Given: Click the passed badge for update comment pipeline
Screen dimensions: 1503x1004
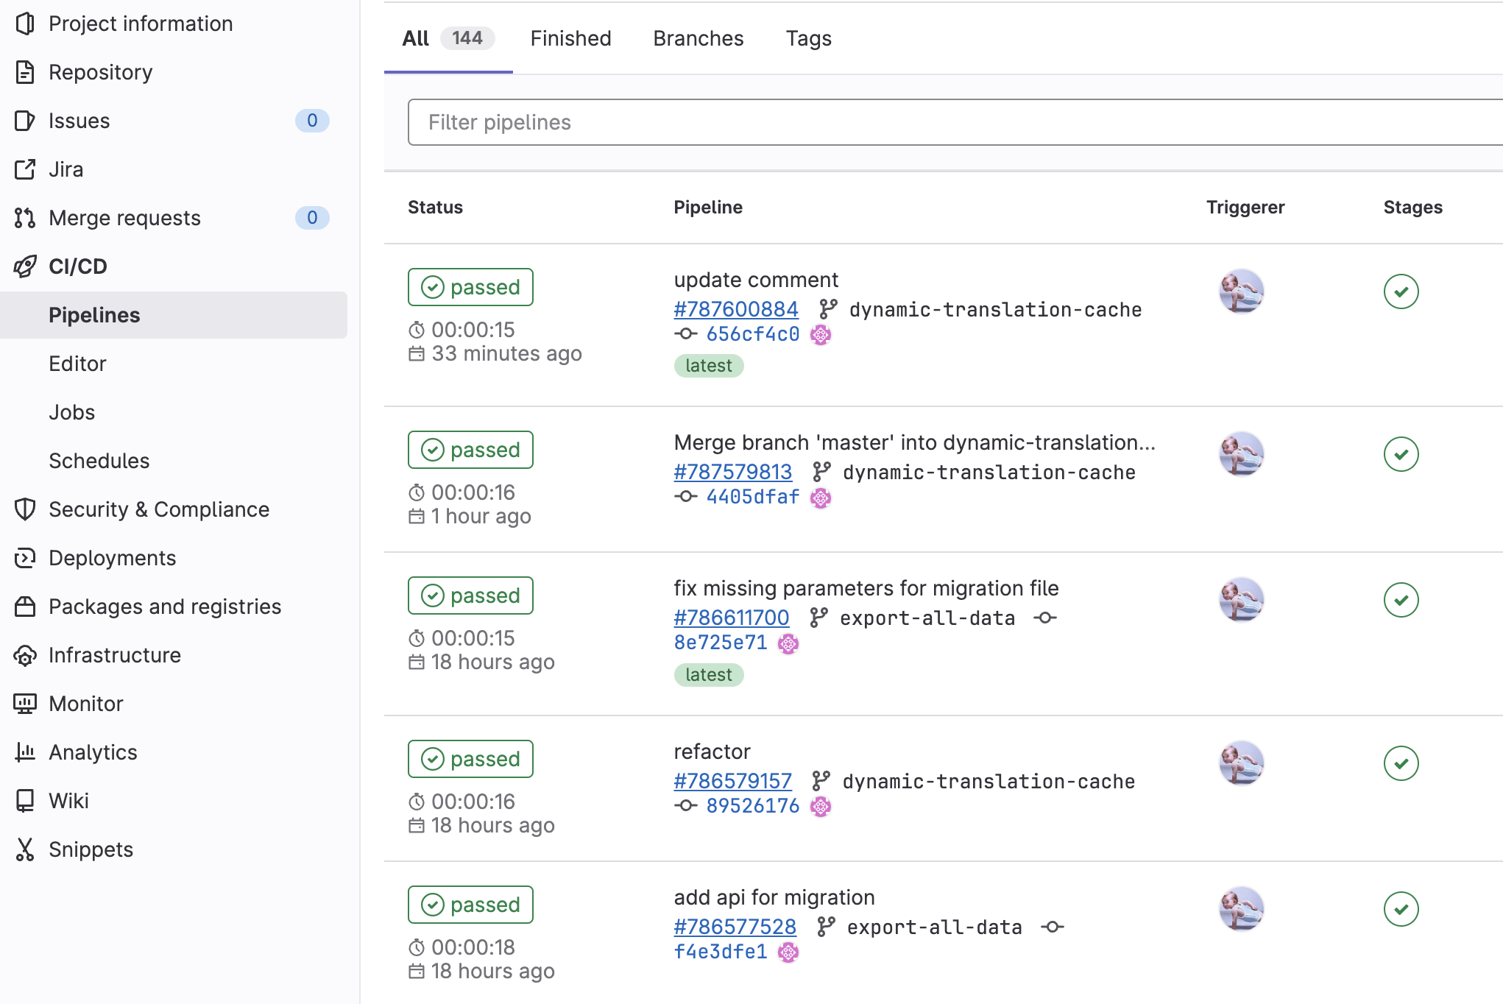Looking at the screenshot, I should [x=470, y=287].
